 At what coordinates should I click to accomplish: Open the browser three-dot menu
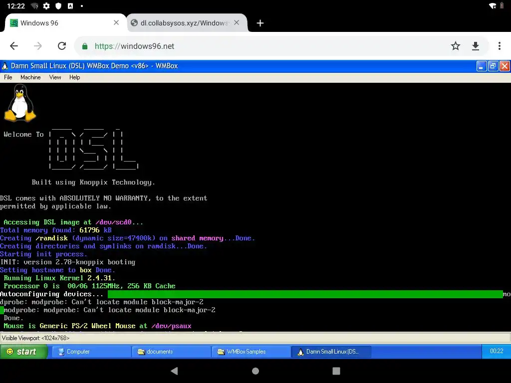(x=499, y=46)
